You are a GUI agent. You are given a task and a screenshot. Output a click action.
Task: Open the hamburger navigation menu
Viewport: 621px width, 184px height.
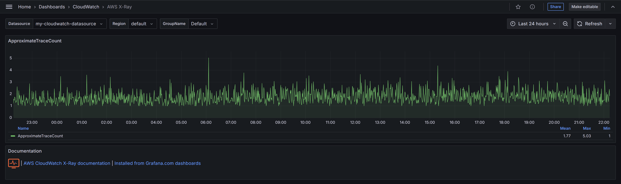[x=9, y=7]
